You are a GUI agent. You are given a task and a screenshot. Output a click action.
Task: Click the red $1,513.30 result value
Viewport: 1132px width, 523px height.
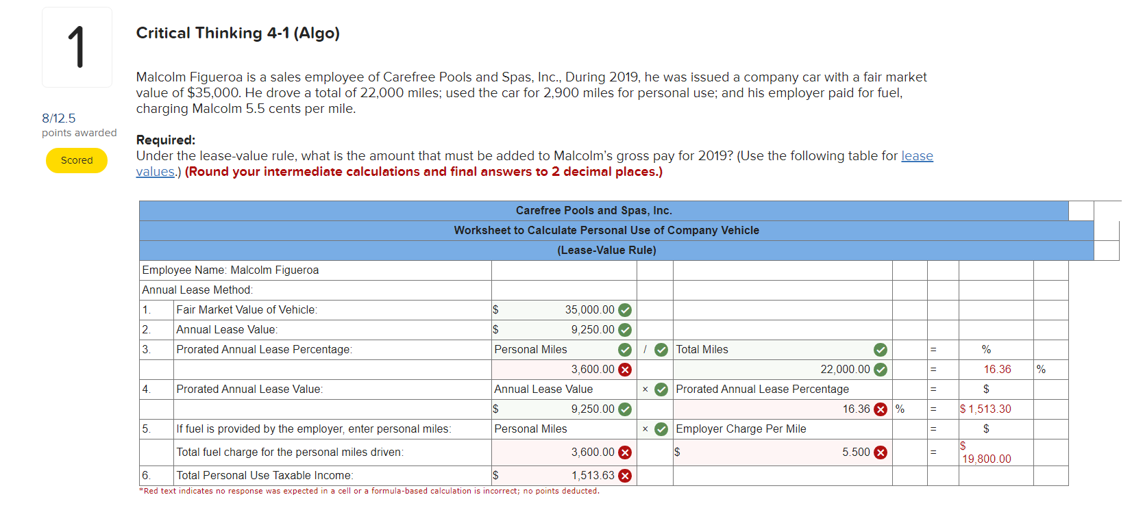coord(985,409)
